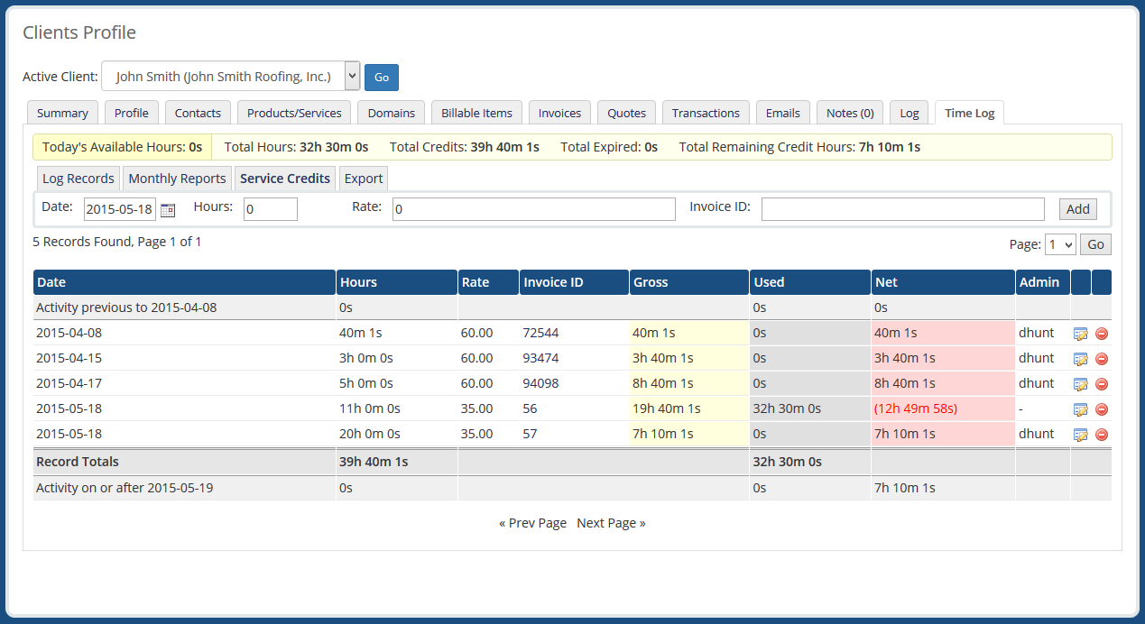1145x624 pixels.
Task: Click inside the Invoice ID input field
Action: tap(902, 208)
